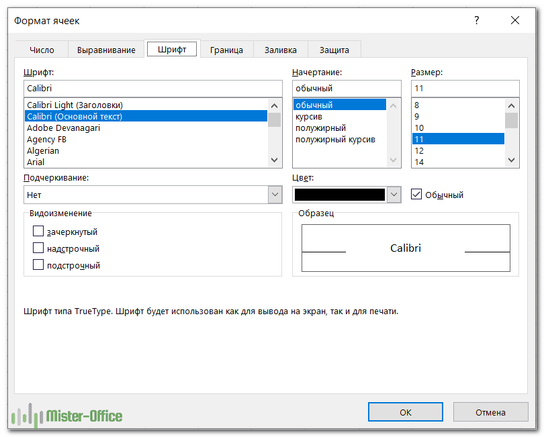Screen dimensions: 544x437
Task: Open the Подчеркивание underline dropdown
Action: [x=275, y=195]
